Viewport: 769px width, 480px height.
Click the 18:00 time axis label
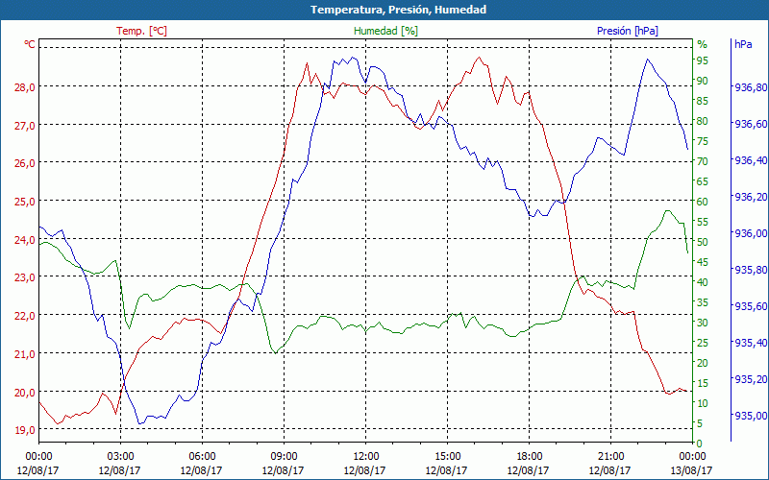tap(529, 457)
